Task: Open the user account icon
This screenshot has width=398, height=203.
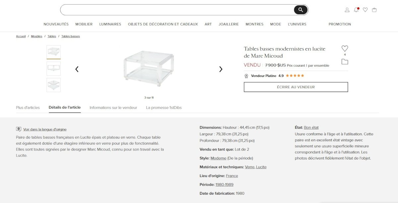Action: pyautogui.click(x=347, y=10)
